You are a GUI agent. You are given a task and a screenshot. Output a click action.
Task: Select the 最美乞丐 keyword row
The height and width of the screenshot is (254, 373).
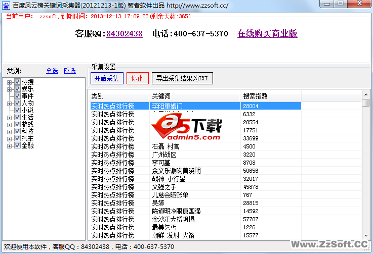[196, 227]
